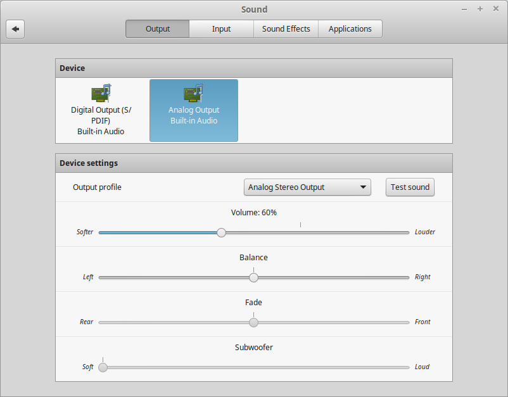The width and height of the screenshot is (508, 397).
Task: Switch to the Applications tab
Action: pos(350,29)
